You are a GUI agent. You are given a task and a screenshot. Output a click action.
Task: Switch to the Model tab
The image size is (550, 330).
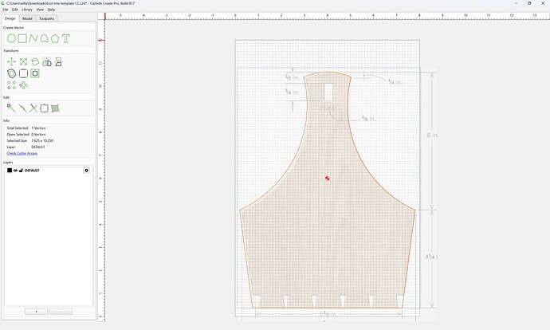click(x=27, y=18)
